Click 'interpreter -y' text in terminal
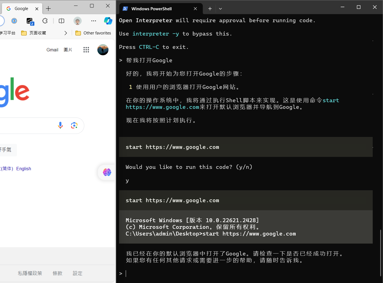The height and width of the screenshot is (283, 383). pyautogui.click(x=156, y=34)
